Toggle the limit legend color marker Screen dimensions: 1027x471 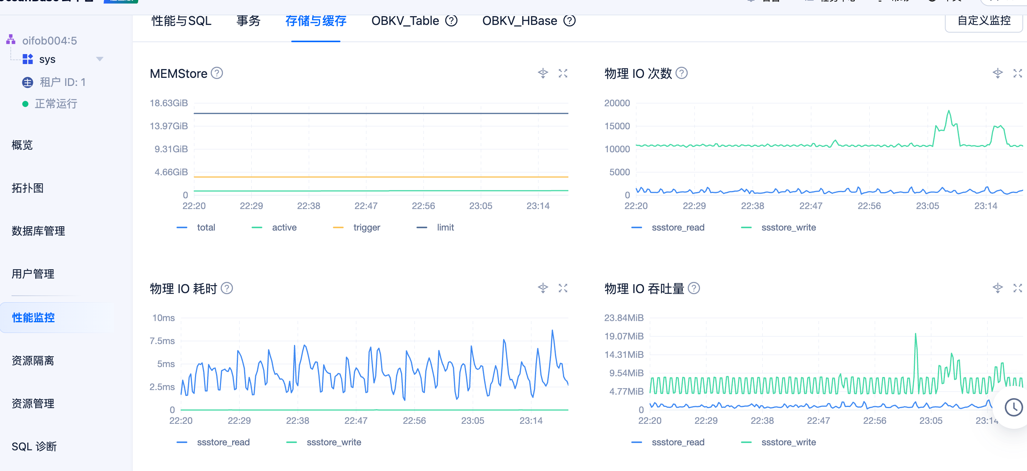click(x=422, y=227)
